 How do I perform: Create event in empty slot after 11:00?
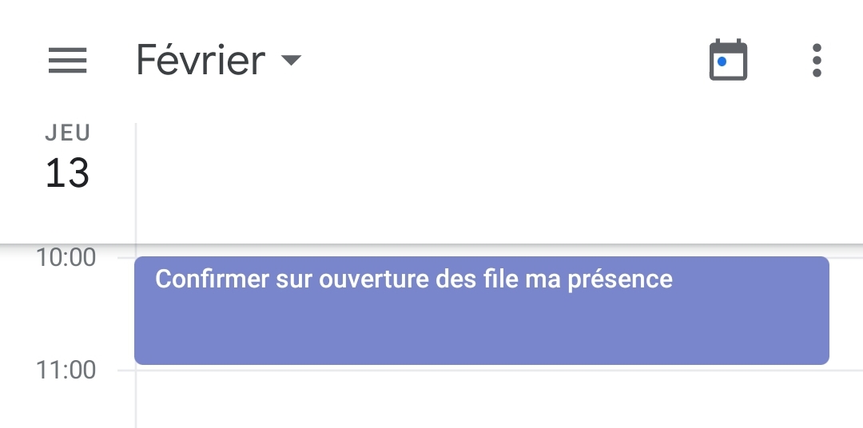[495, 399]
